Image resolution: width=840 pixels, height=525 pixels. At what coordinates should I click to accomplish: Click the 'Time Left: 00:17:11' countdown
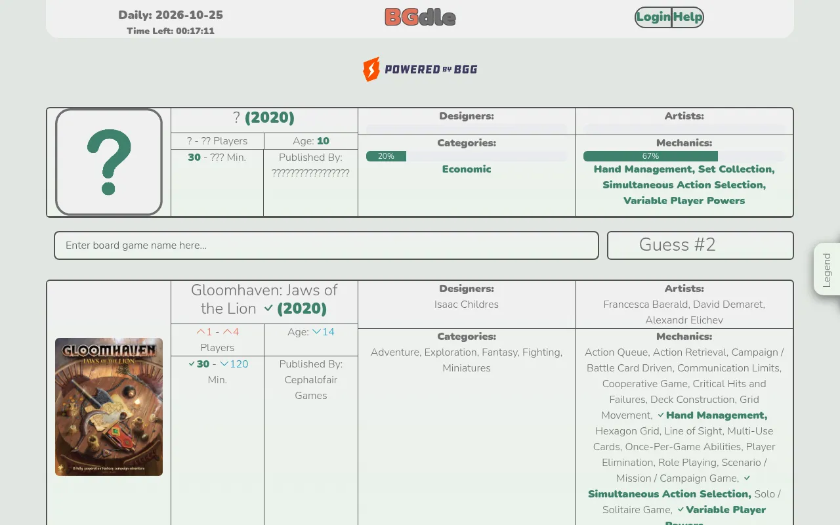(171, 31)
